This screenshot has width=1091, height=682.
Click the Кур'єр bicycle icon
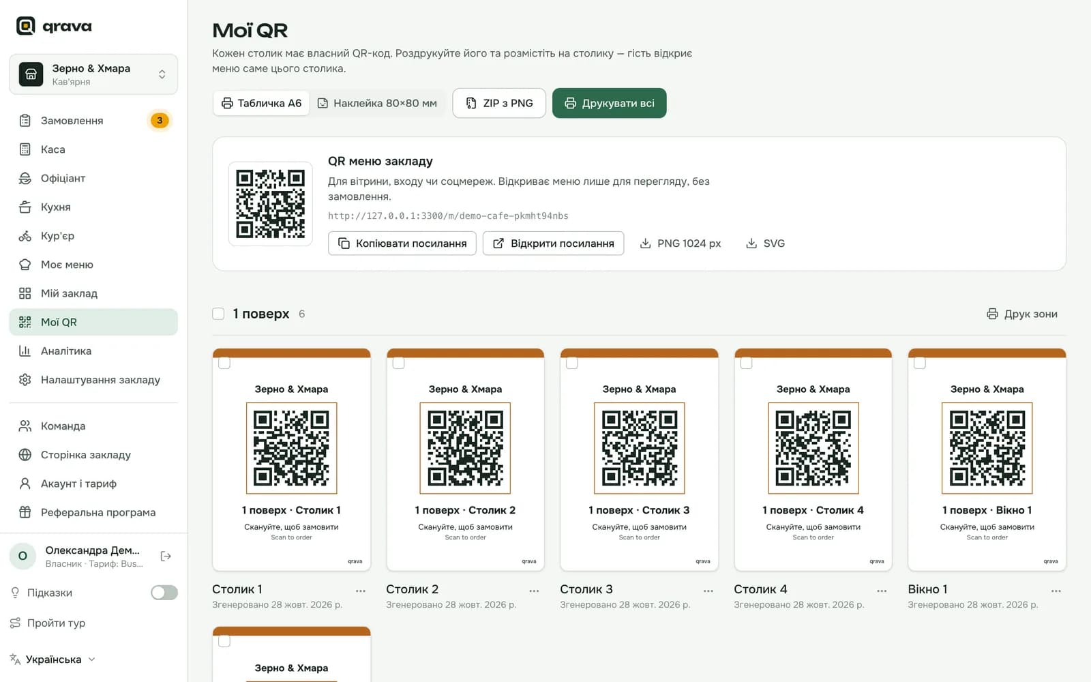25,236
